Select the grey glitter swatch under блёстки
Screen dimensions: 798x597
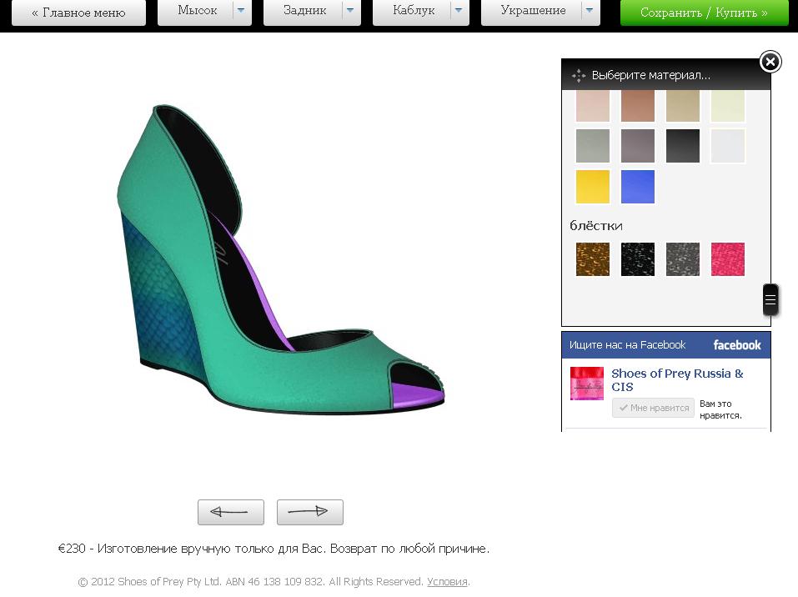(682, 259)
